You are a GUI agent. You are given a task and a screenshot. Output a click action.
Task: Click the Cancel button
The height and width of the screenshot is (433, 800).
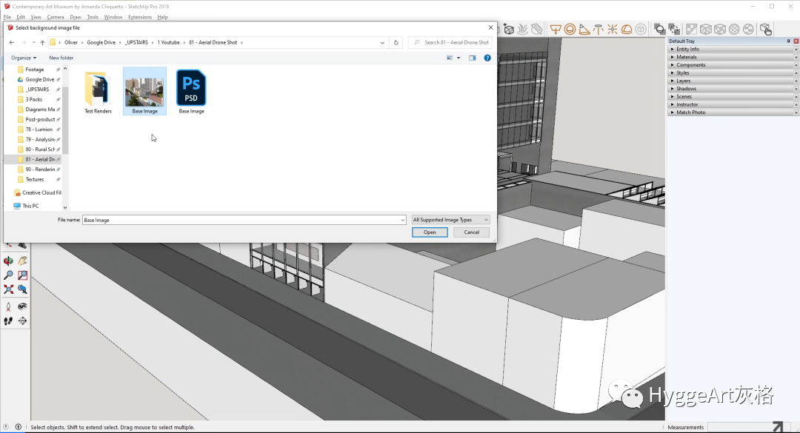click(x=471, y=232)
